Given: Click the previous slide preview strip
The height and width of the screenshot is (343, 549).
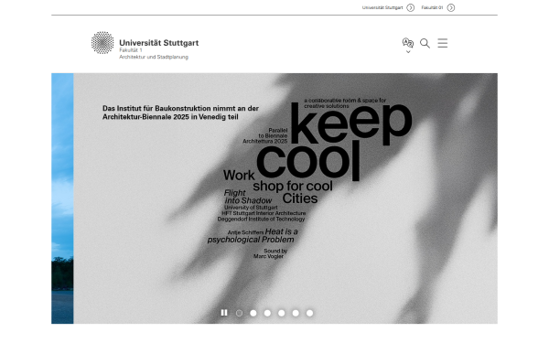Looking at the screenshot, I should (x=62, y=198).
